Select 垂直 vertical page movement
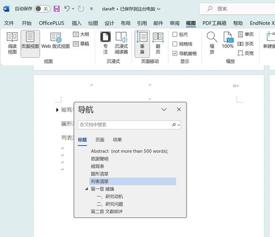The height and width of the screenshot is (237, 275). (x=142, y=44)
